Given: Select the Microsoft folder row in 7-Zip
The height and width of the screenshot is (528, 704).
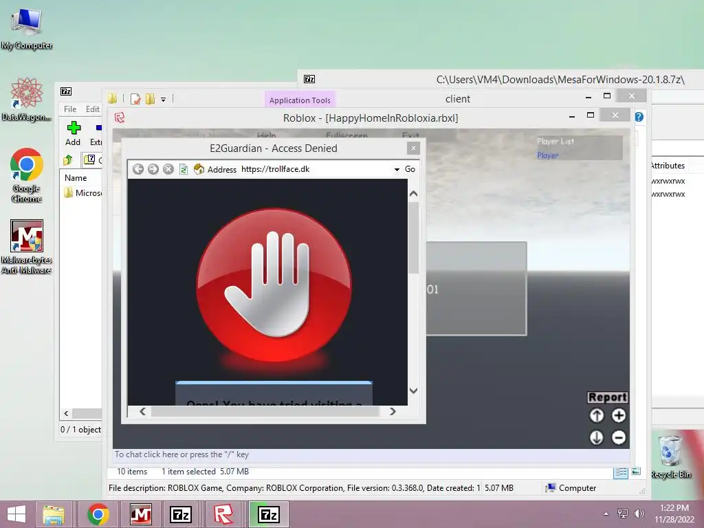Looking at the screenshot, I should (82, 193).
